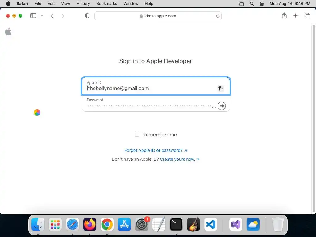Viewport: 316px width, 237px height.
Task: Open the cloud weather app in Dock
Action: pyautogui.click(x=253, y=224)
